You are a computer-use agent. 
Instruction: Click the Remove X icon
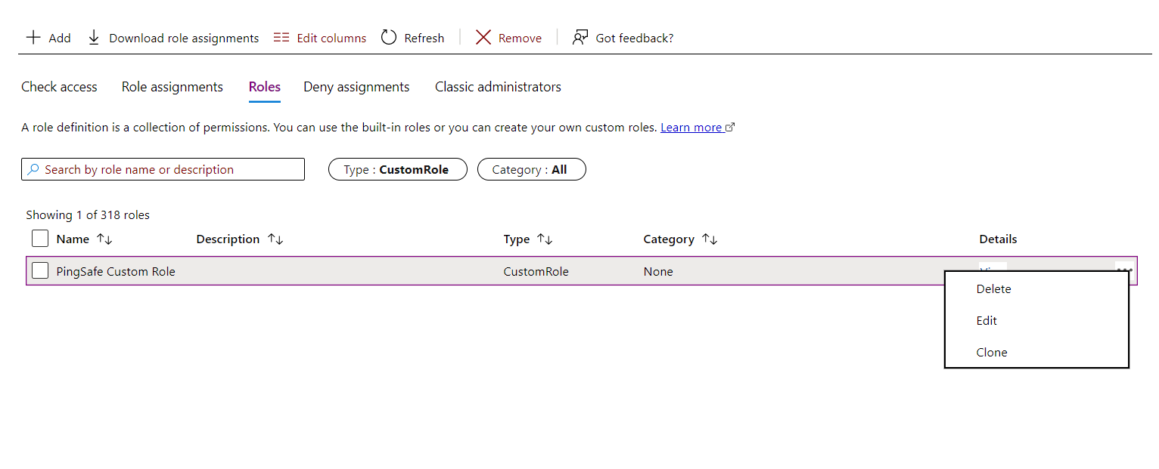[483, 38]
